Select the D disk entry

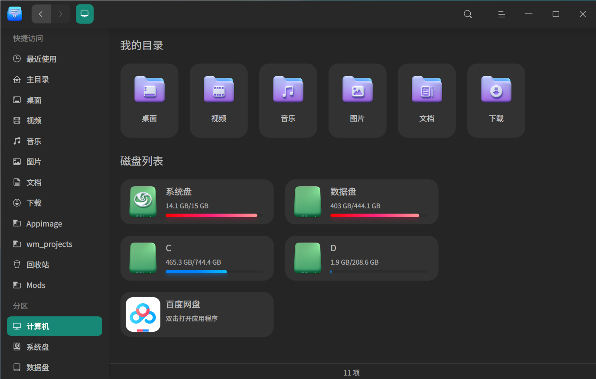coord(362,258)
